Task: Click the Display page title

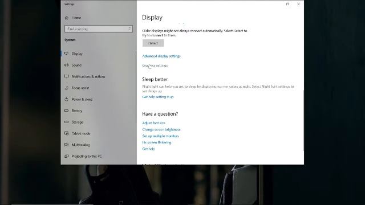Action: 152,18
